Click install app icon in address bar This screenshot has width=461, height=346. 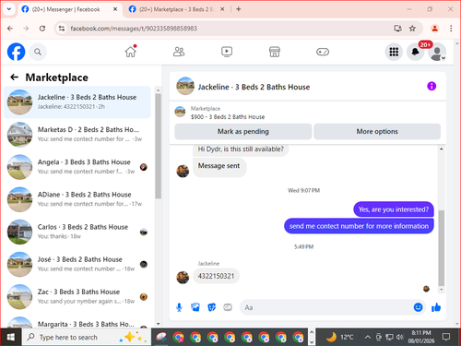pos(398,29)
